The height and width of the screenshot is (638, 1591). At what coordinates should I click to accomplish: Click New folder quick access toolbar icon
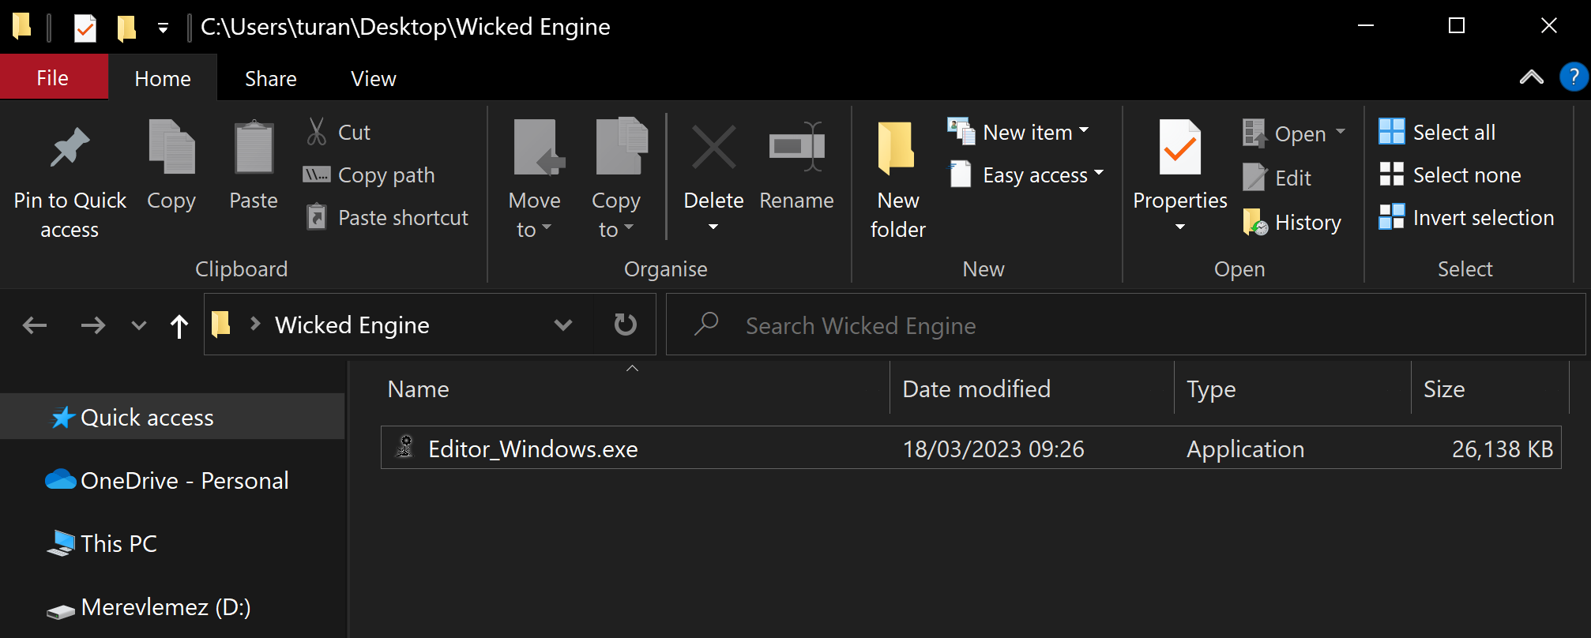(x=126, y=28)
